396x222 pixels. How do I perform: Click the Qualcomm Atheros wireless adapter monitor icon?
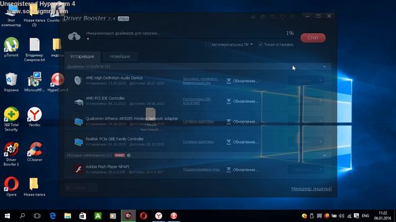[x=79, y=122]
